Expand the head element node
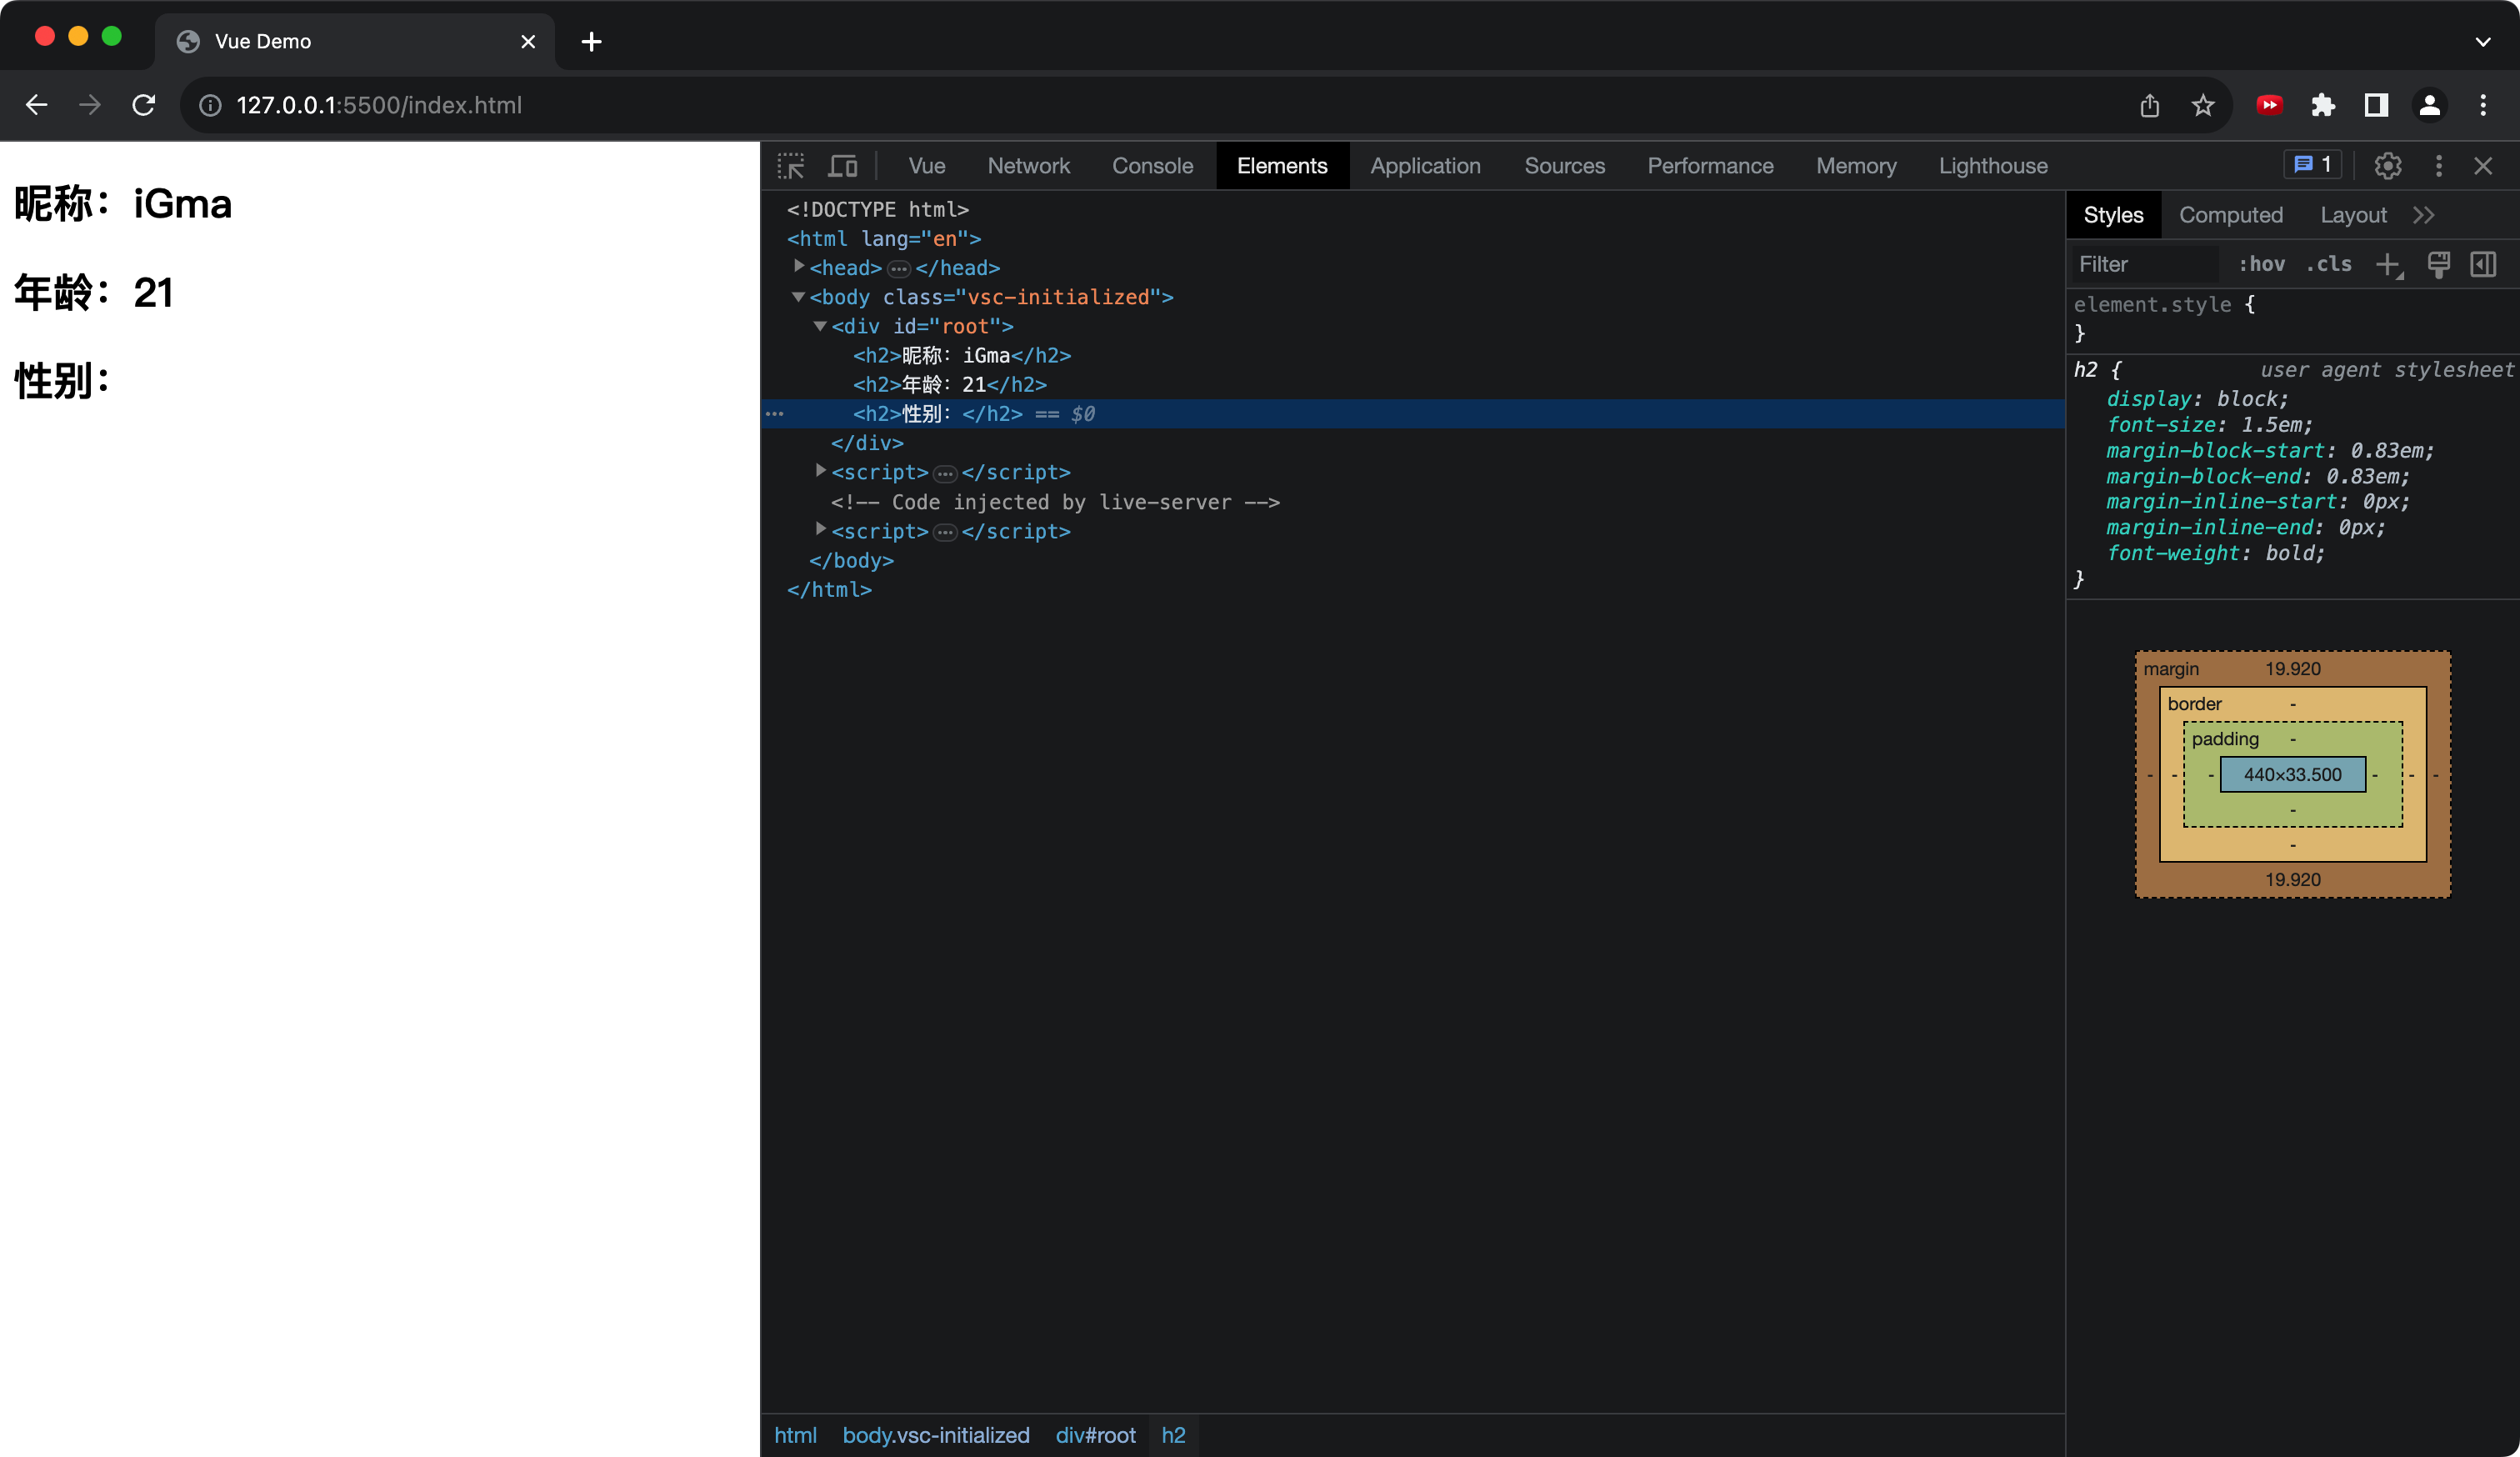 point(799,267)
